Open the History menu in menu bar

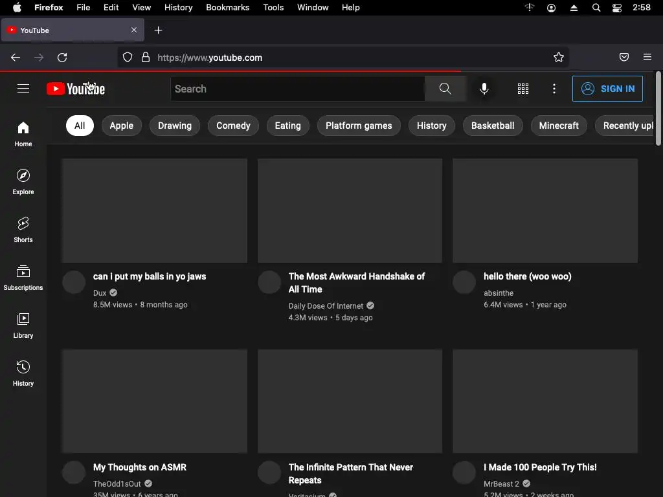click(179, 8)
